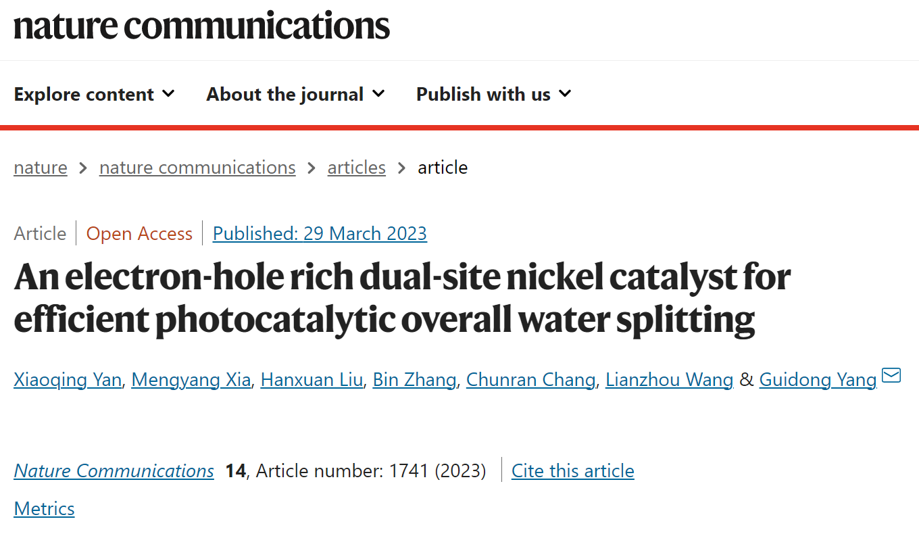Image resolution: width=919 pixels, height=534 pixels.
Task: Click Cite this article link
Action: coord(573,470)
